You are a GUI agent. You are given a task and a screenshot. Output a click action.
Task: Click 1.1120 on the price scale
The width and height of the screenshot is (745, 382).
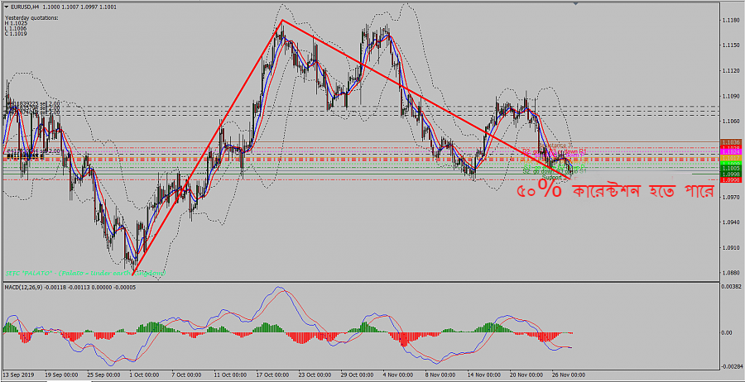point(730,71)
